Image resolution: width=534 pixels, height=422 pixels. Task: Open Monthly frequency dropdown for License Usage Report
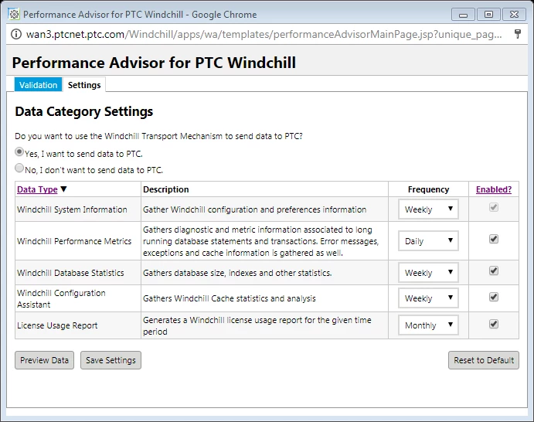[x=428, y=325]
